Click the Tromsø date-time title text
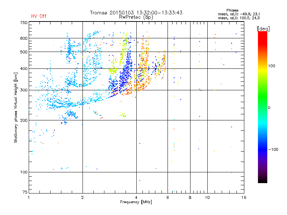The width and height of the screenshot is (287, 215). [x=136, y=13]
